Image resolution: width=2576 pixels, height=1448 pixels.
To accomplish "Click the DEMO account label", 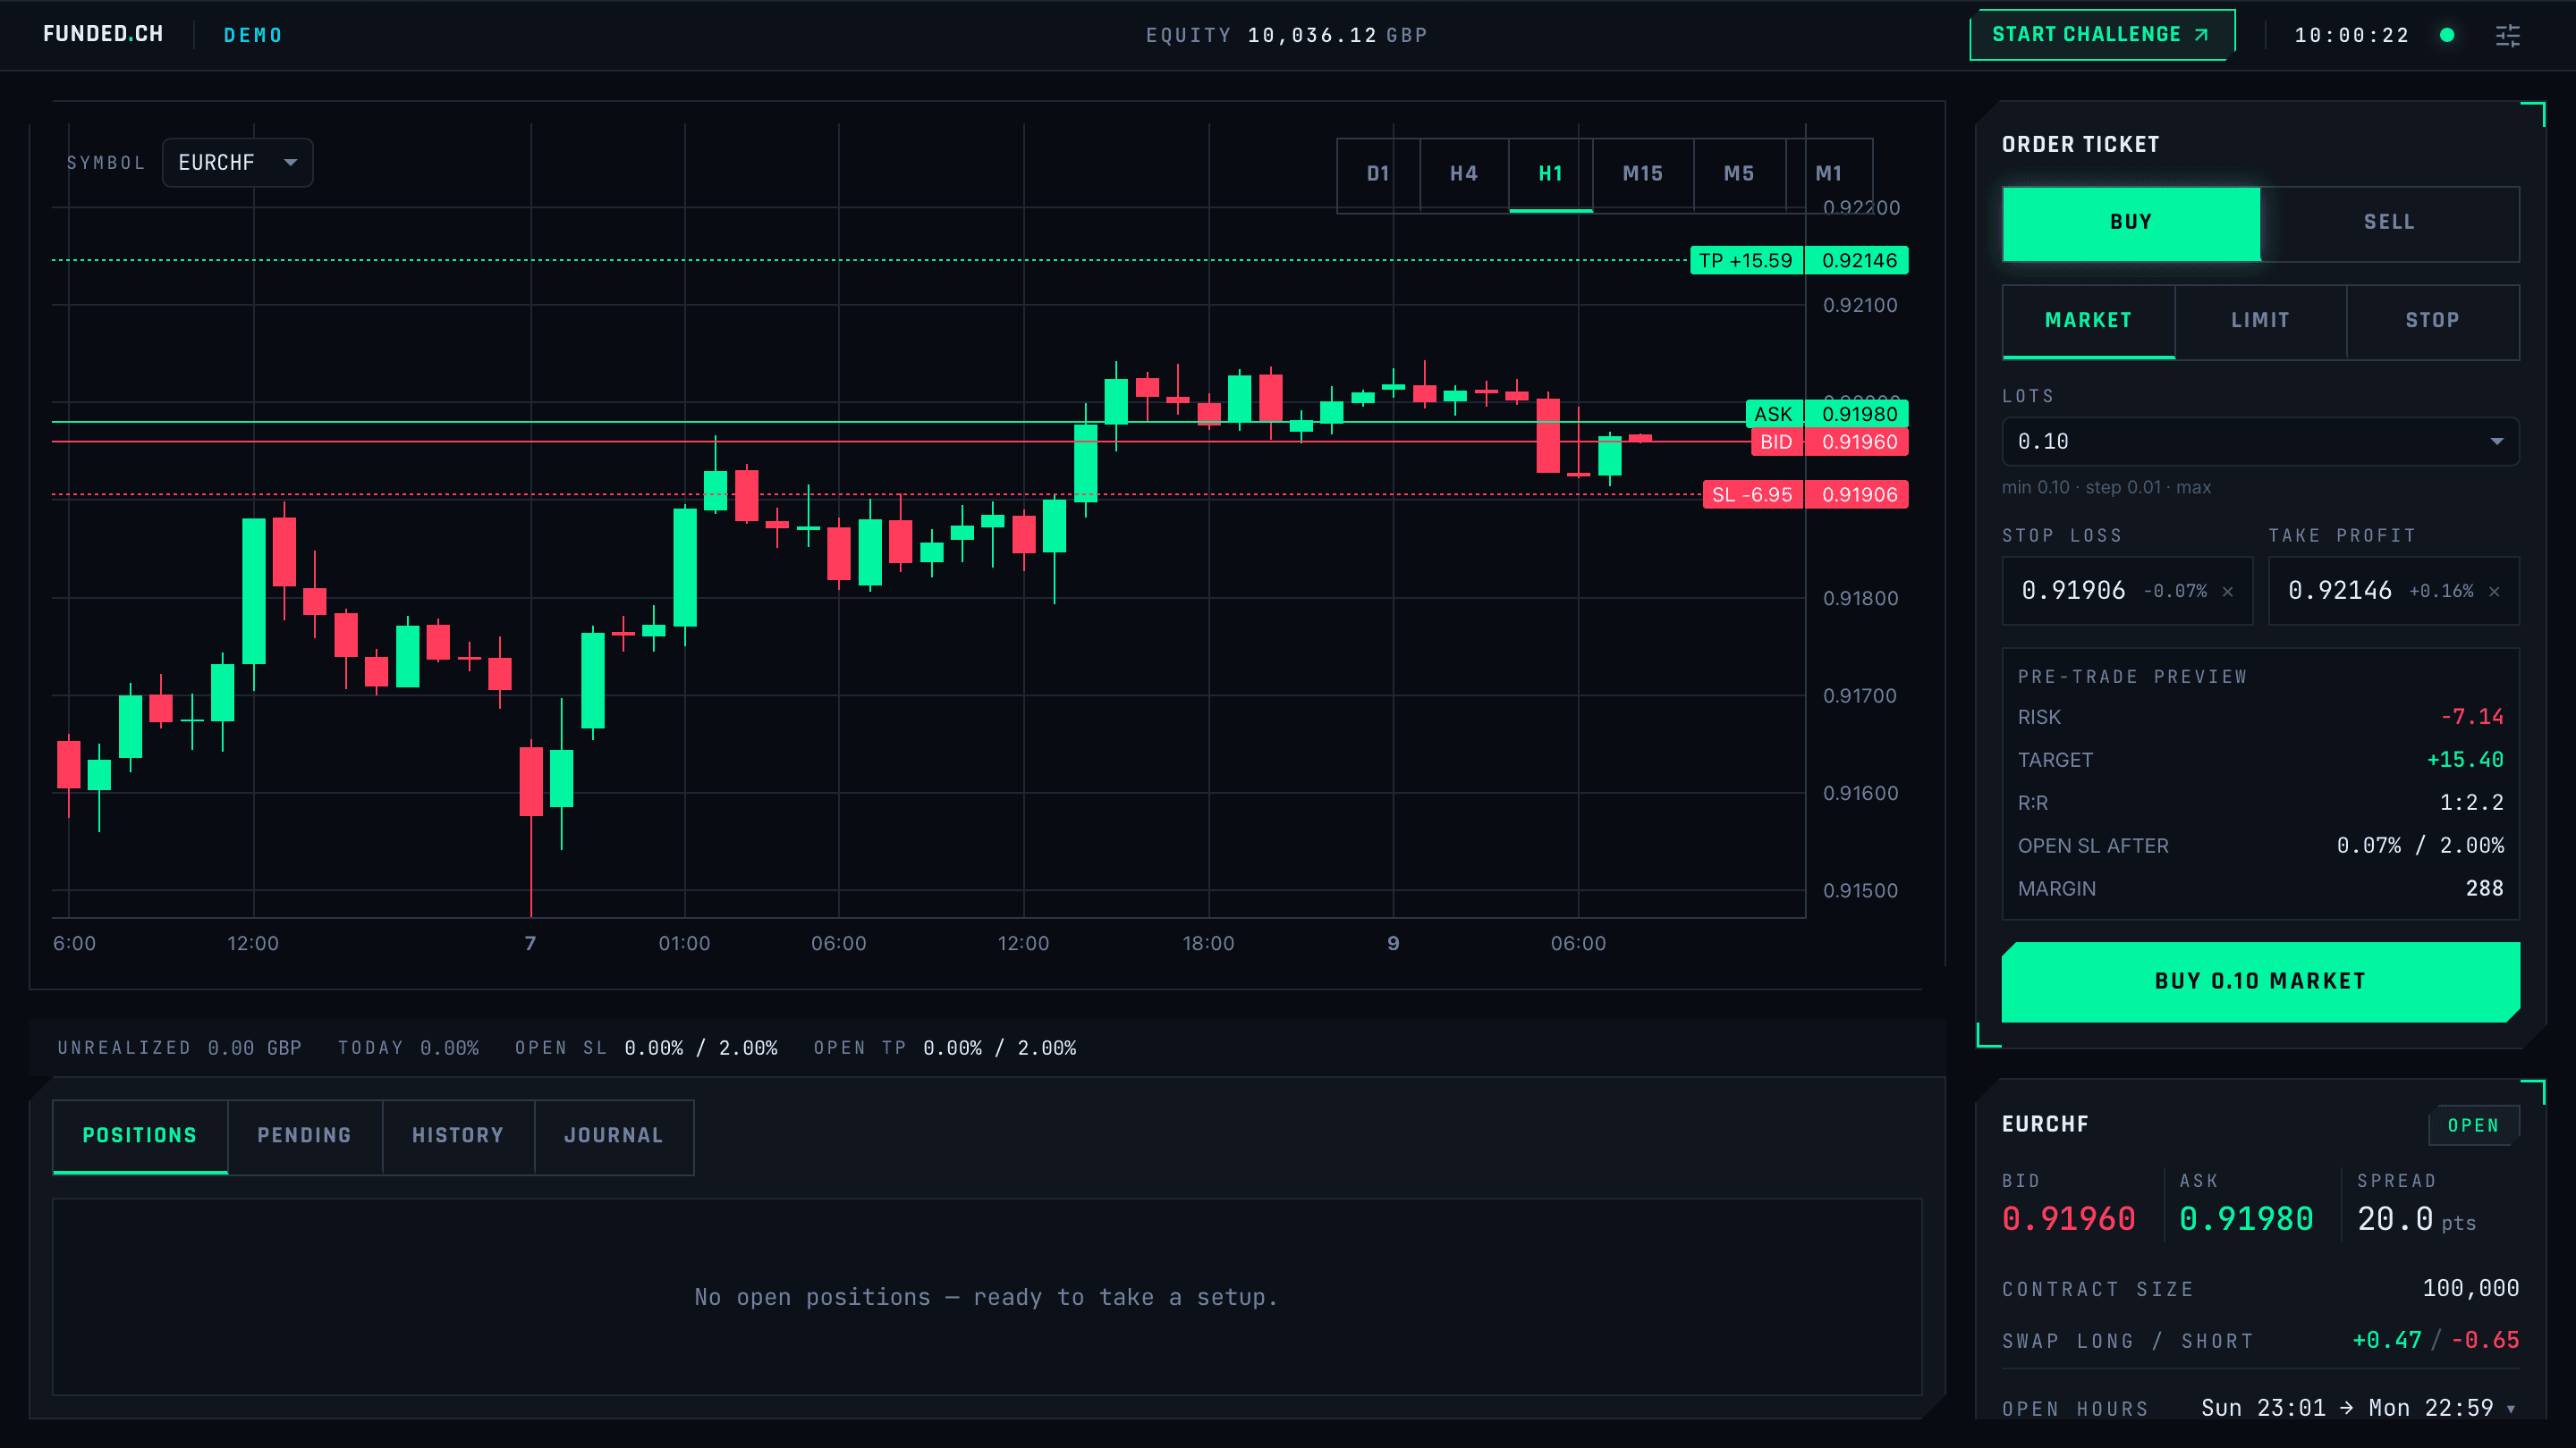I will pyautogui.click(x=253, y=35).
